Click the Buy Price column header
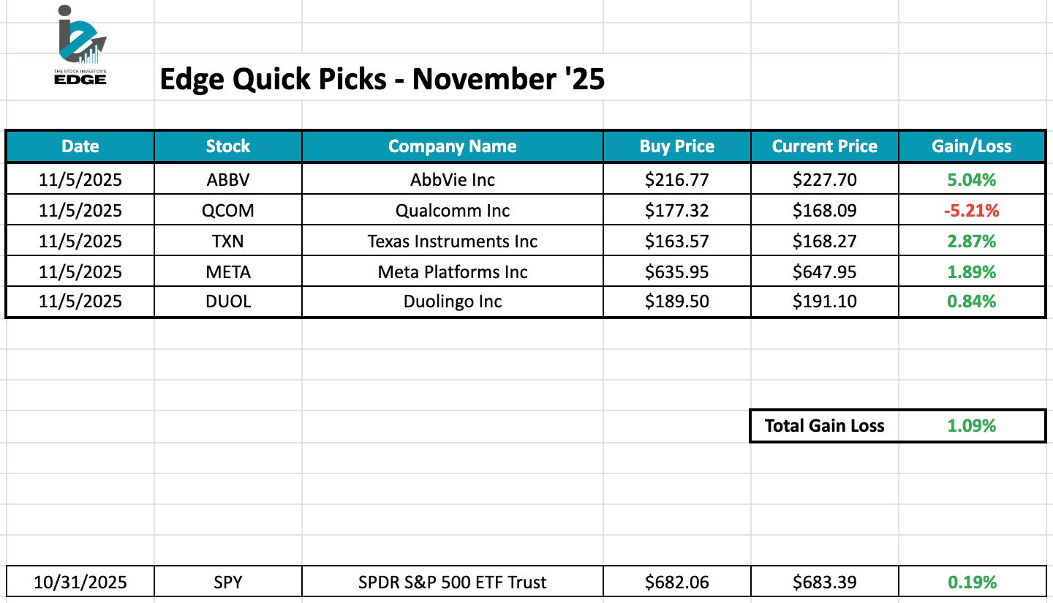Screen dimensions: 1053x603 point(676,146)
